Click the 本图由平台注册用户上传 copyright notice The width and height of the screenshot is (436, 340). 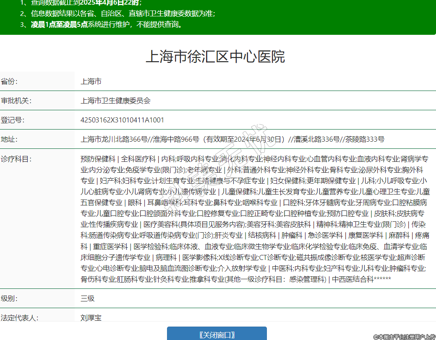pos(405,336)
